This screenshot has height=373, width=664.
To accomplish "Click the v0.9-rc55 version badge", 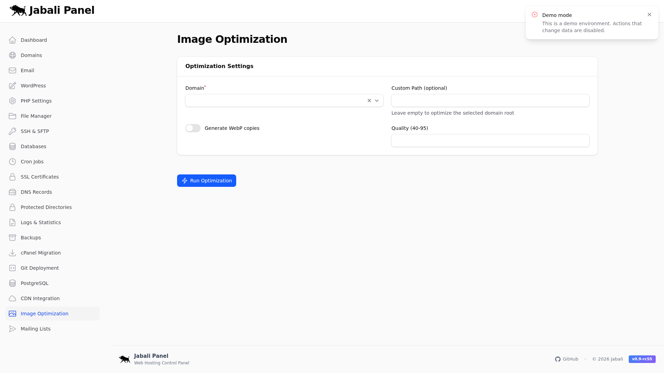I will click(642, 359).
